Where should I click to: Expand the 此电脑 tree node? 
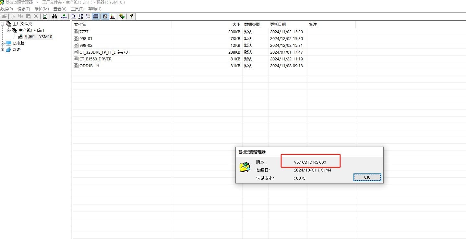[x=3, y=43]
